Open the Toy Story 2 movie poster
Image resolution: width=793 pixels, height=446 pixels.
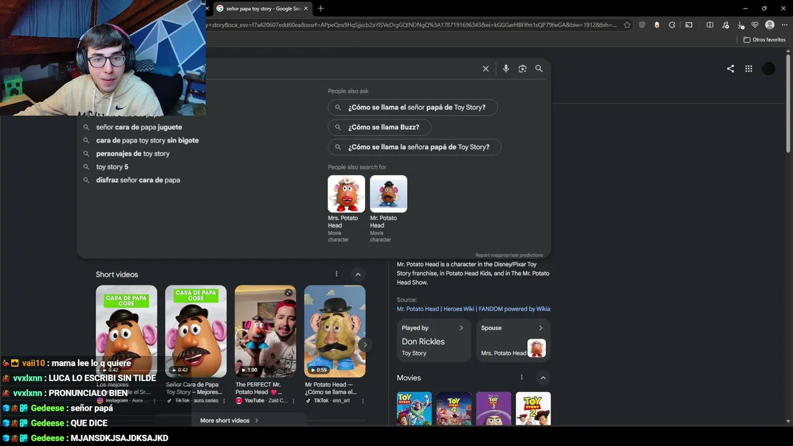(533, 409)
